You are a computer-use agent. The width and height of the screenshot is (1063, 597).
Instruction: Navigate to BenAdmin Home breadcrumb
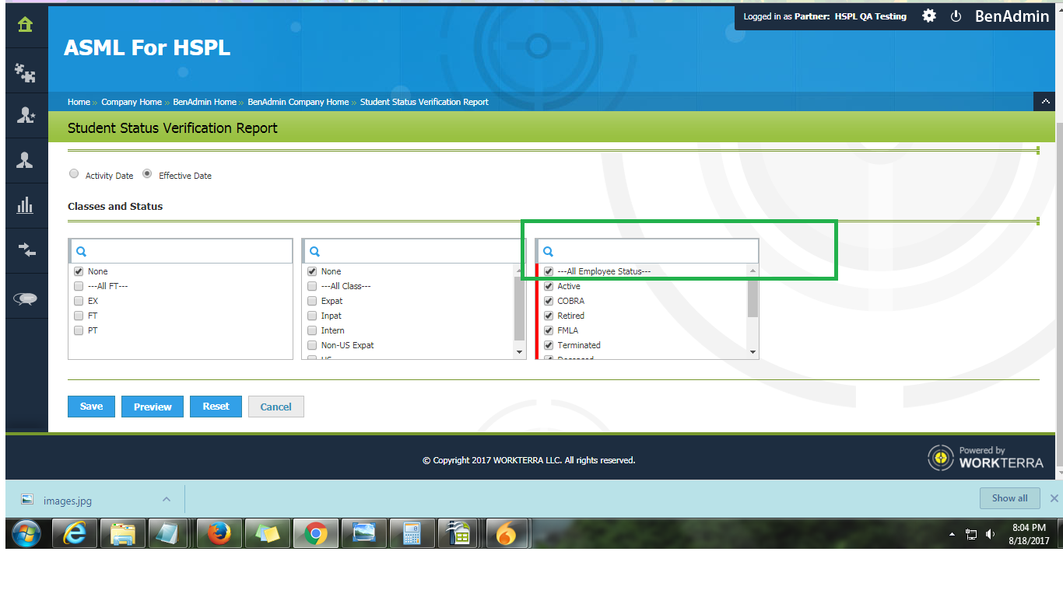click(205, 102)
